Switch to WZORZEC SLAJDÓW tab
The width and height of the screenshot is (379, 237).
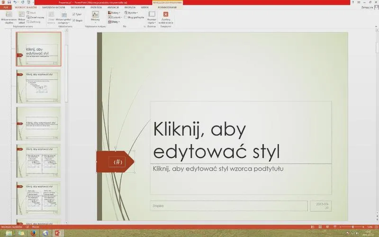[26, 8]
